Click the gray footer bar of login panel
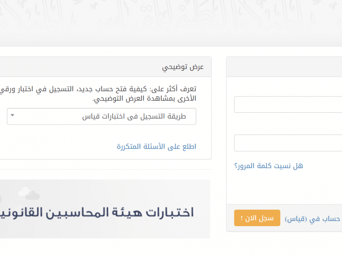 (284, 218)
